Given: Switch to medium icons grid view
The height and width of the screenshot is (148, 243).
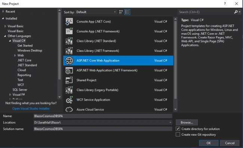Looking at the screenshot, I should point(121,12).
